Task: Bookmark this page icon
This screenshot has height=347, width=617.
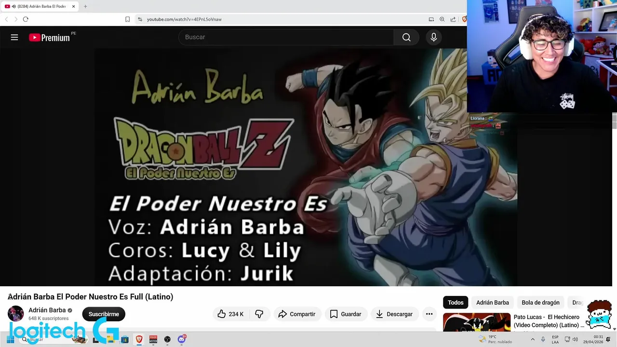Action: (127, 19)
